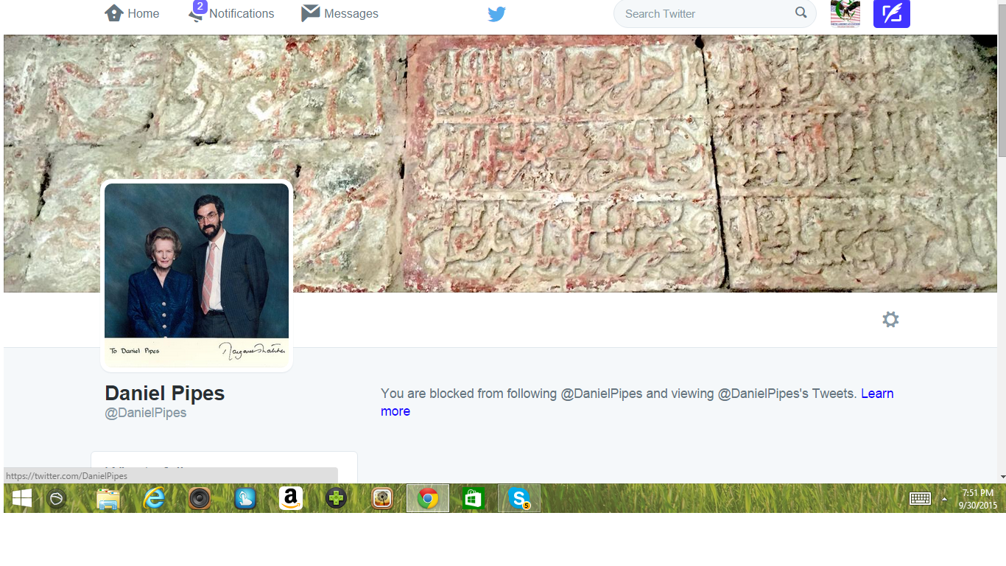The height and width of the screenshot is (566, 1006).
Task: Open the green plus taskbar app
Action: point(337,499)
